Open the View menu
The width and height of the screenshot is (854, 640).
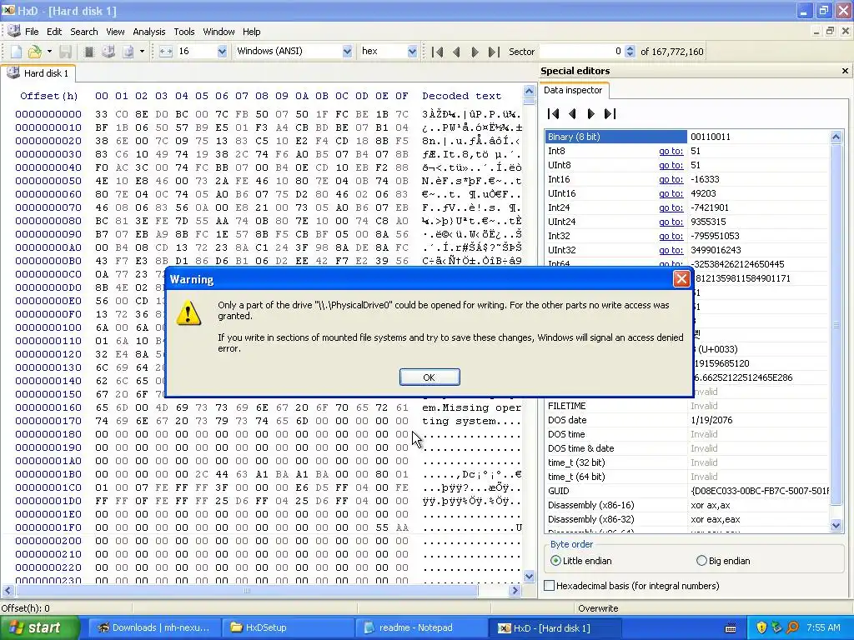click(115, 32)
